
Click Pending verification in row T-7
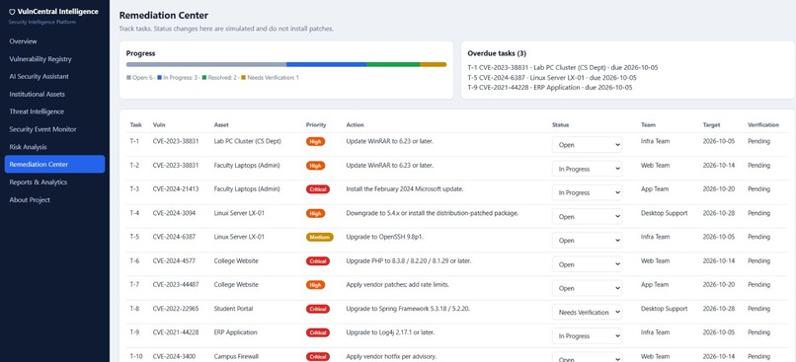coord(758,284)
